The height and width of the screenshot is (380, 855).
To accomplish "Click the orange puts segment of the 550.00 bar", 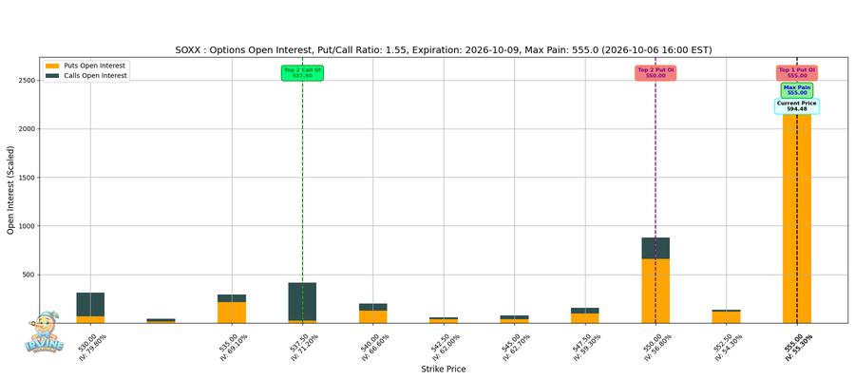I will [655, 291].
